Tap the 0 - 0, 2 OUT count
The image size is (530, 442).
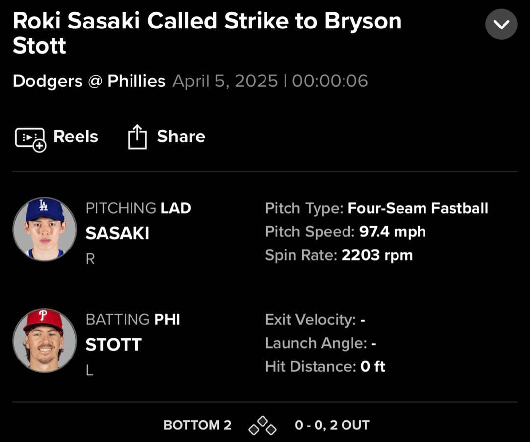coord(332,425)
